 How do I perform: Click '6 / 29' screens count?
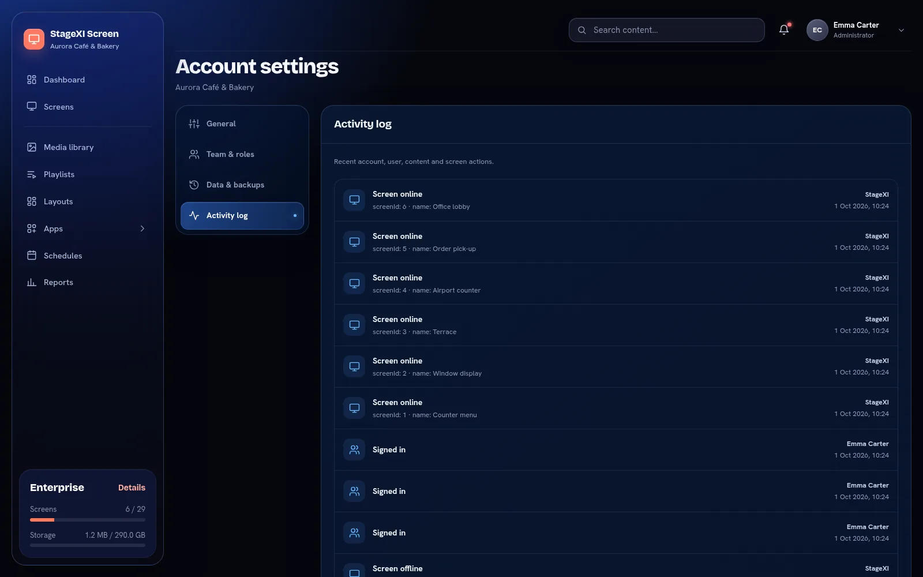click(x=136, y=509)
